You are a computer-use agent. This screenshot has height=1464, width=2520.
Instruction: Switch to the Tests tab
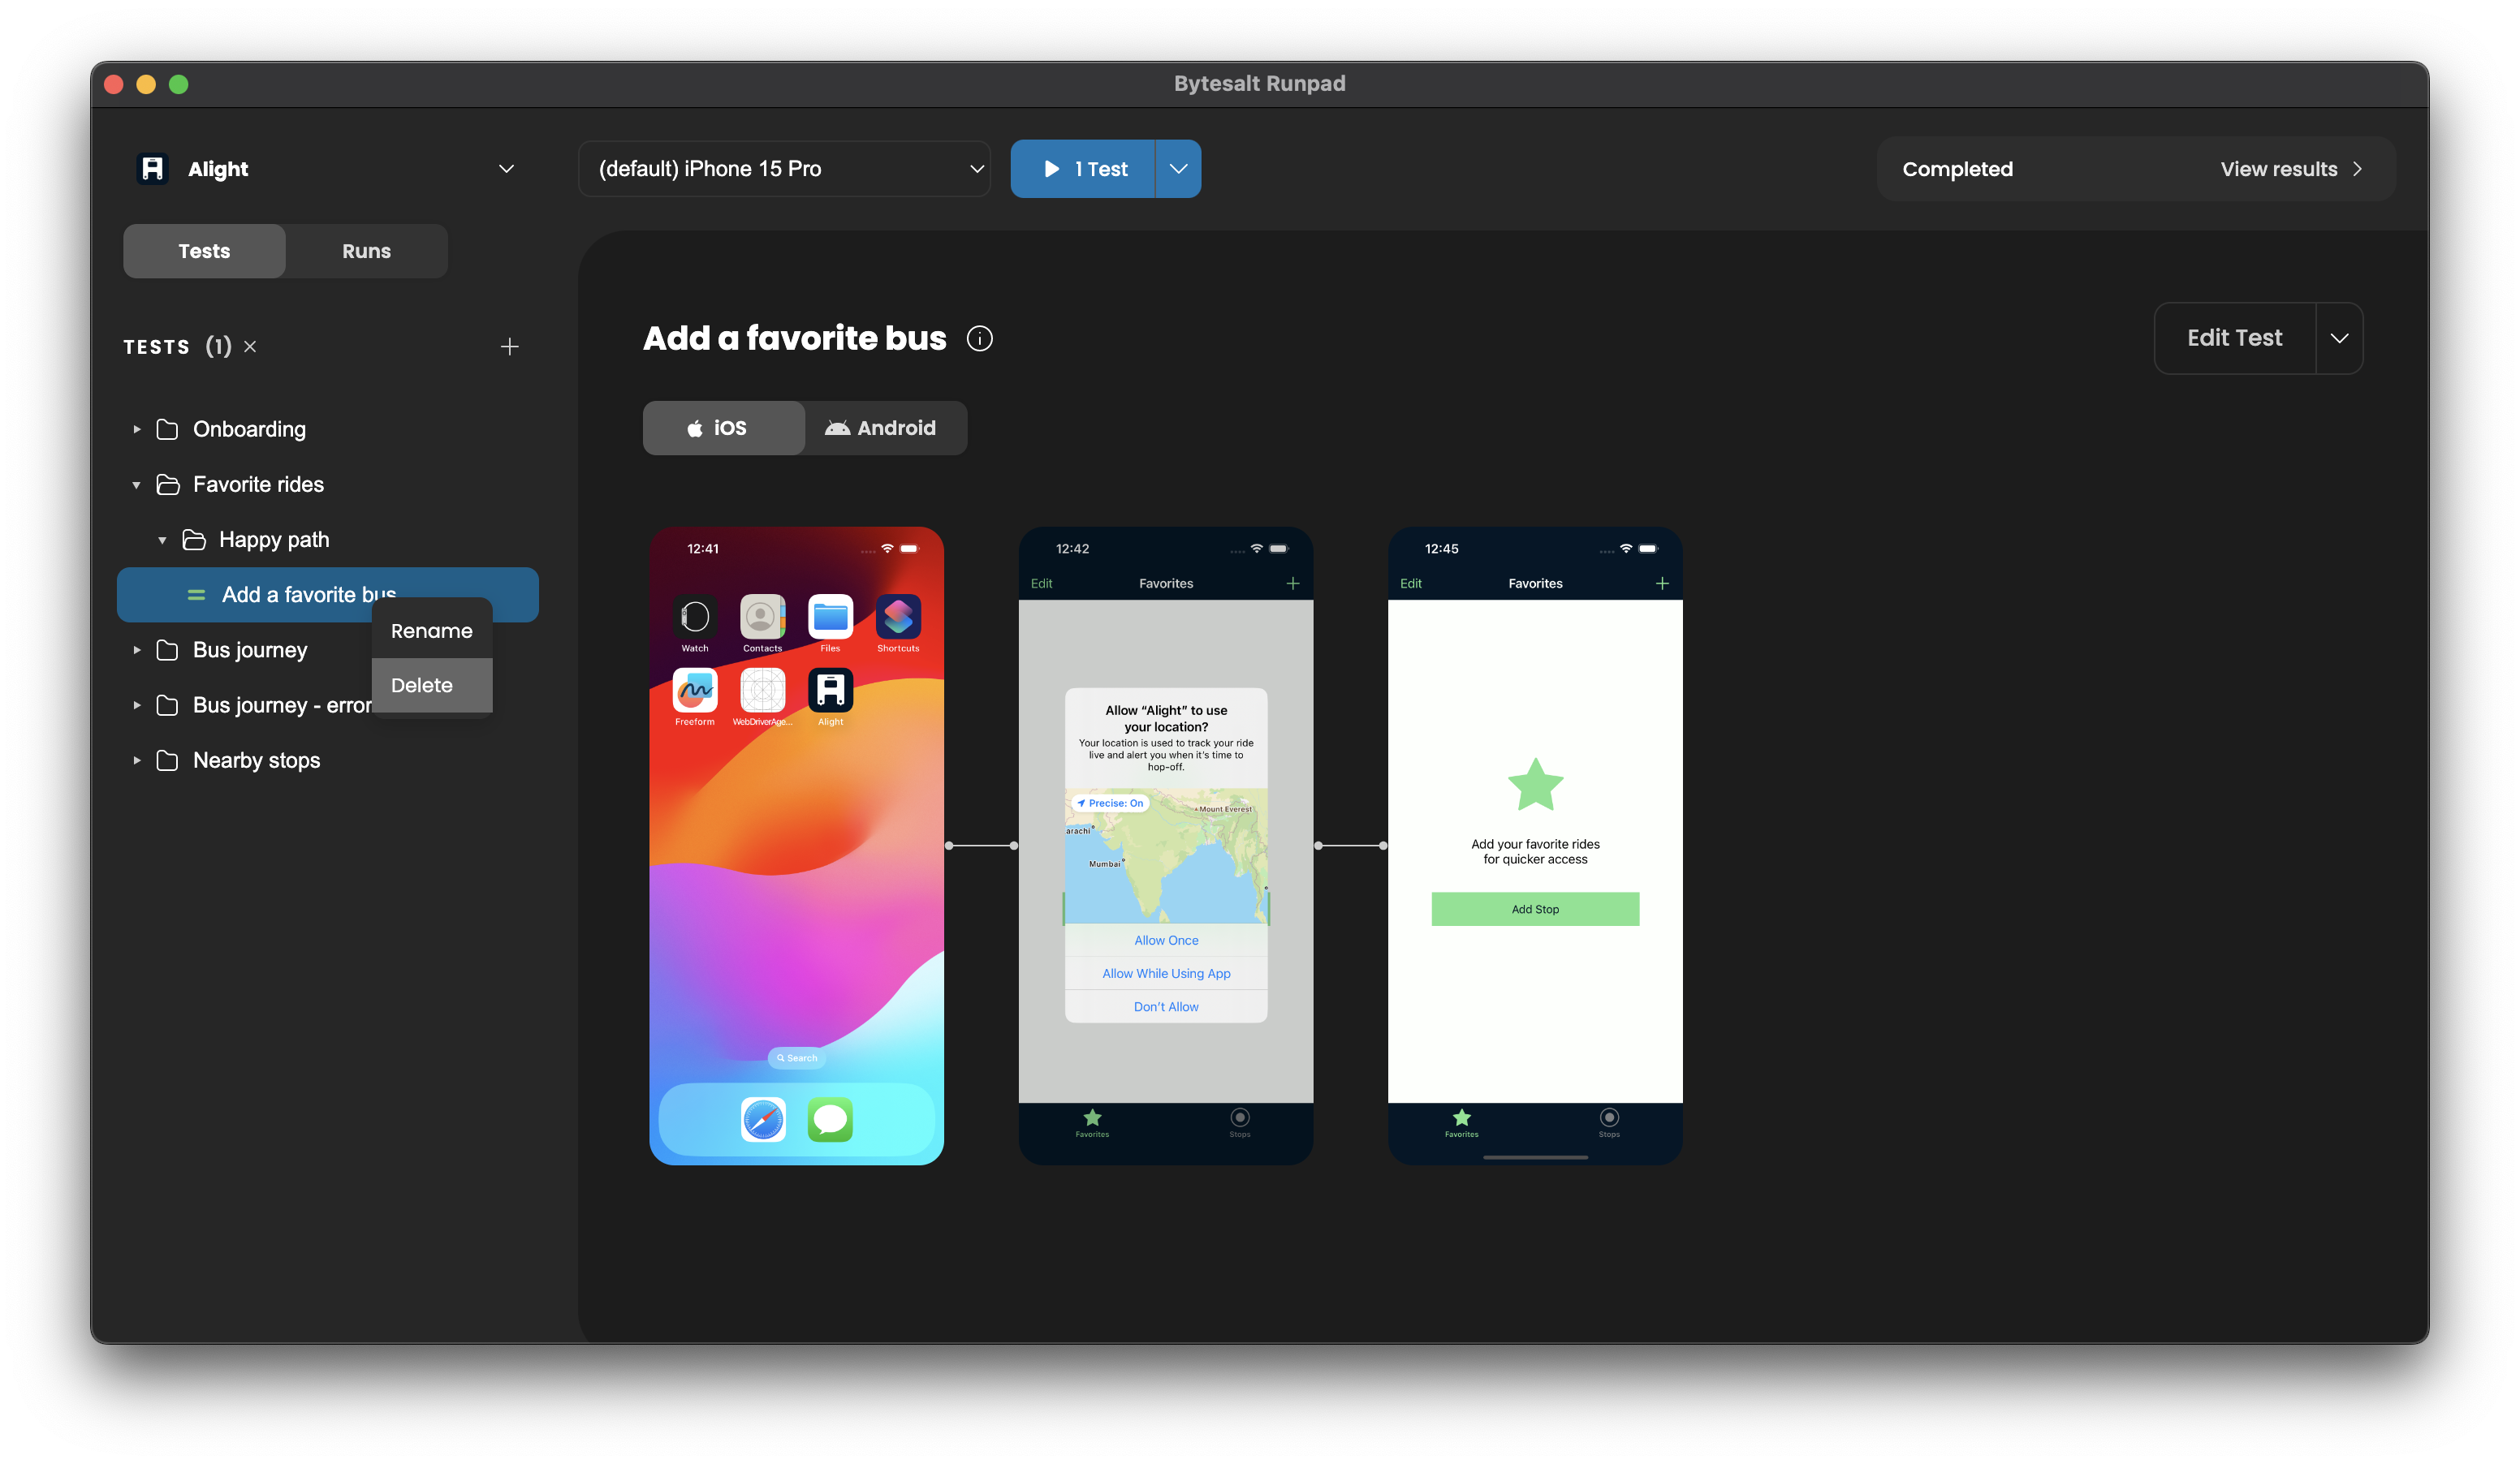(204, 249)
